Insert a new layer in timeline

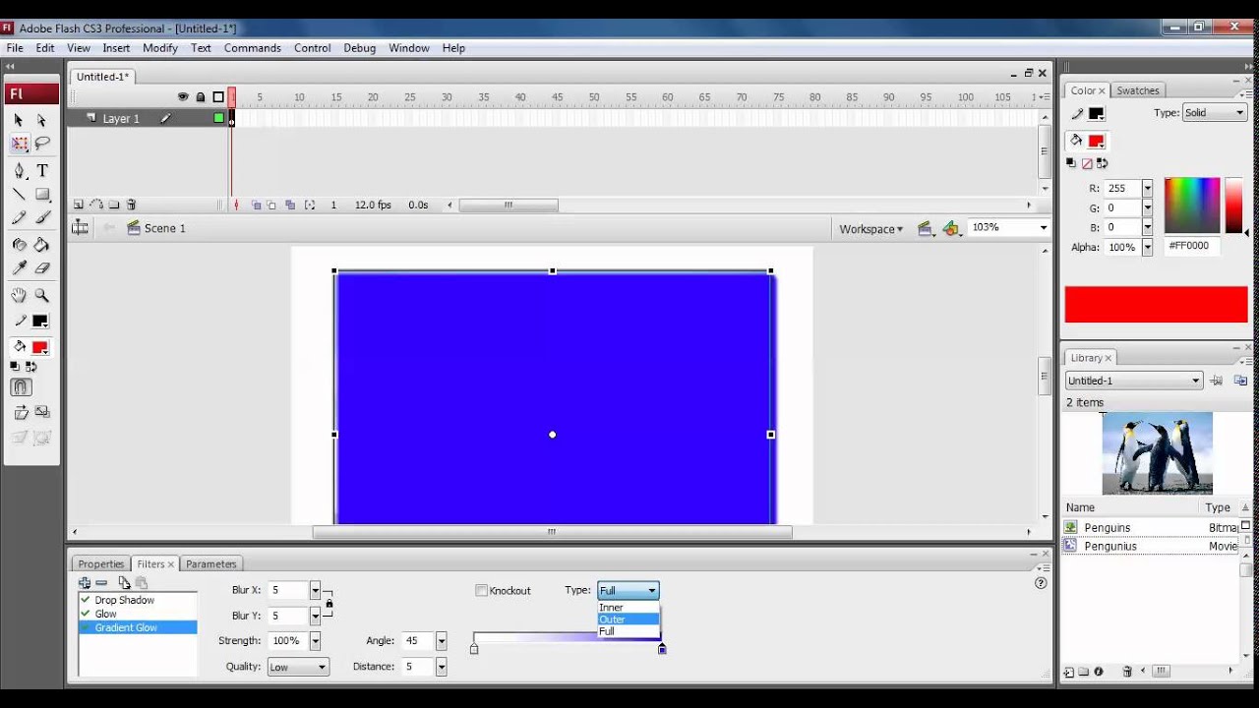(79, 205)
